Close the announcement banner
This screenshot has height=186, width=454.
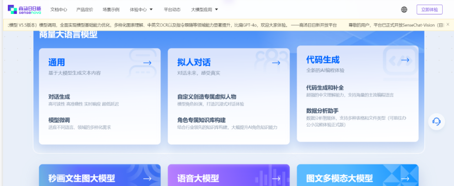[448, 25]
